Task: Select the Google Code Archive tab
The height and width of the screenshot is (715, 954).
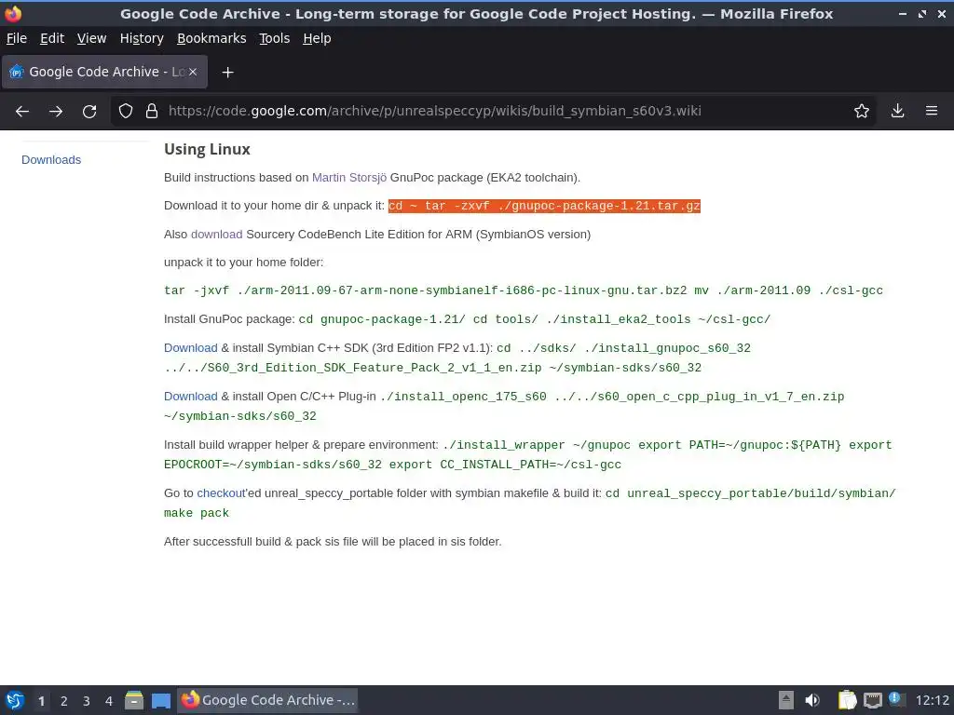Action: point(104,72)
